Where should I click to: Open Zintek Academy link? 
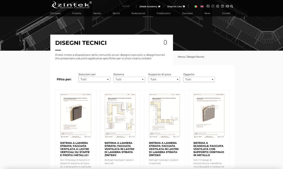[x=150, y=6]
